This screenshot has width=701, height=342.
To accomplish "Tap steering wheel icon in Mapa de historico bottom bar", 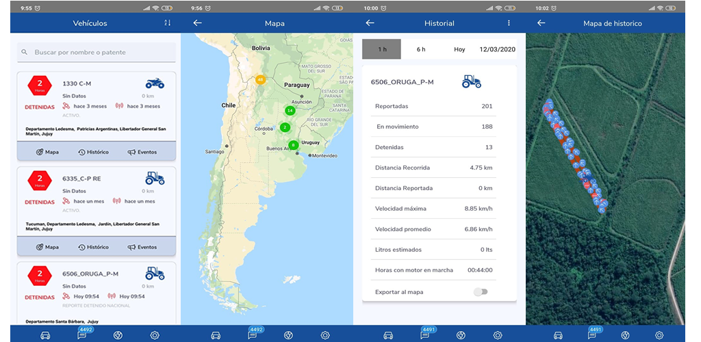I will (x=626, y=335).
